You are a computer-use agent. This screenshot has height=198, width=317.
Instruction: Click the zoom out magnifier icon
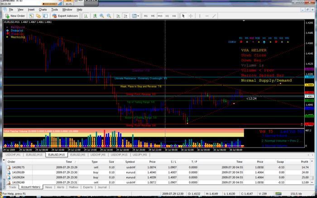tap(109, 16)
